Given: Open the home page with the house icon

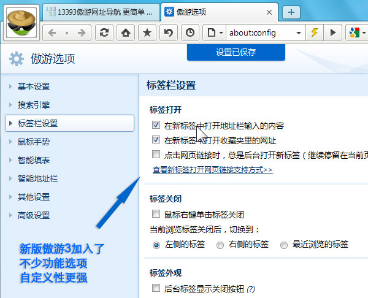Looking at the screenshot, I should pos(126,32).
